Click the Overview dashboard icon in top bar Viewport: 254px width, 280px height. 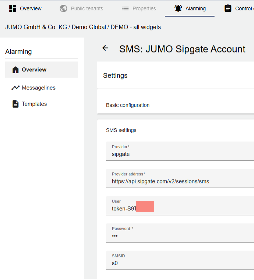pyautogui.click(x=13, y=8)
